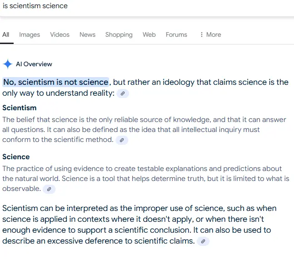The width and height of the screenshot is (294, 259).
Task: Click the bold Science heading
Action: [x=16, y=156]
